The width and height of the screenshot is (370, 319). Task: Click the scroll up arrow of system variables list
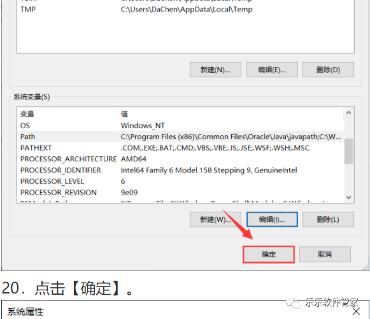[349, 113]
